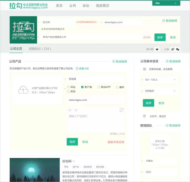Click the product thumbnail with the moon
190x182 pixels.
coord(35,170)
